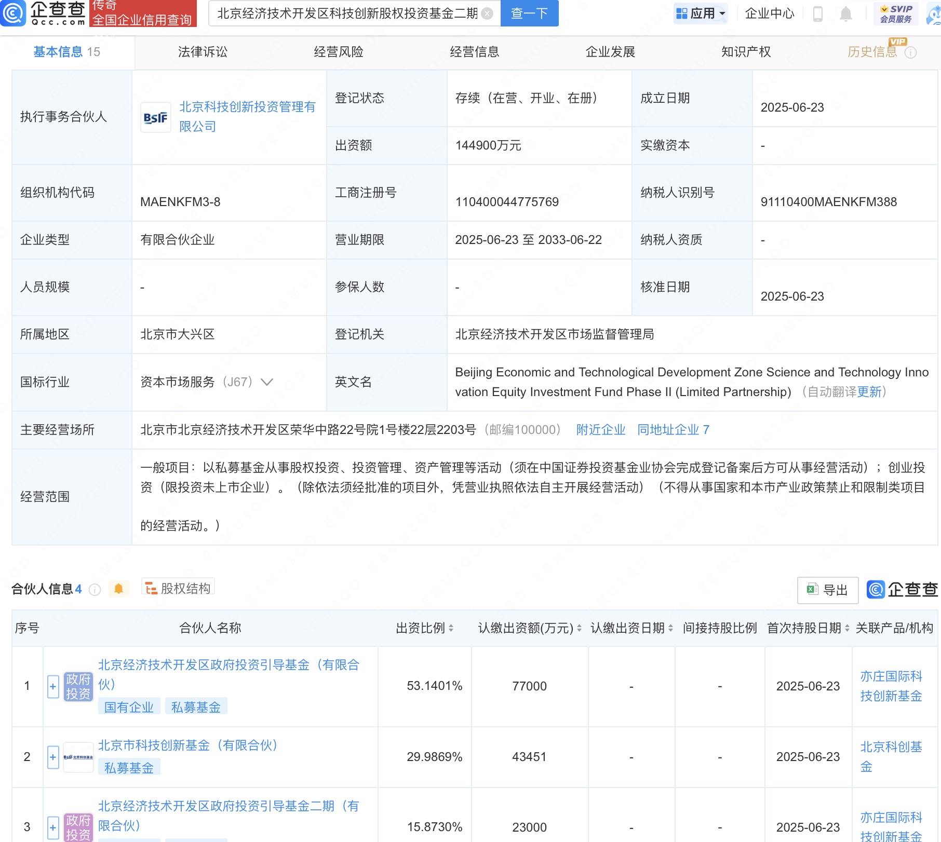
Task: Switch to 企业发展 tab
Action: pyautogui.click(x=610, y=52)
